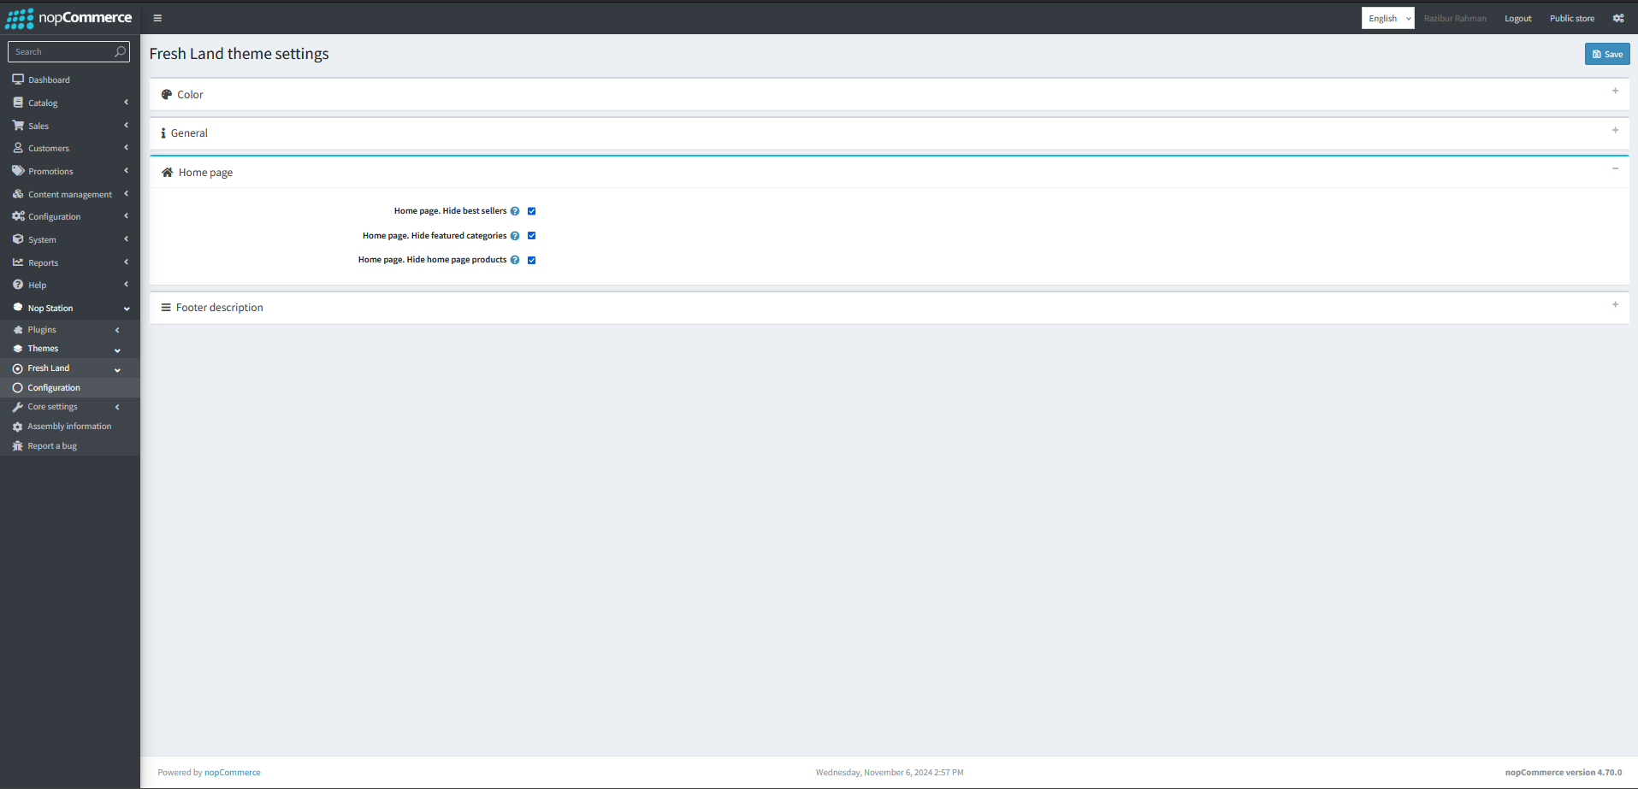Image resolution: width=1638 pixels, height=789 pixels.
Task: Click the Promotions tags icon
Action: coord(18,171)
